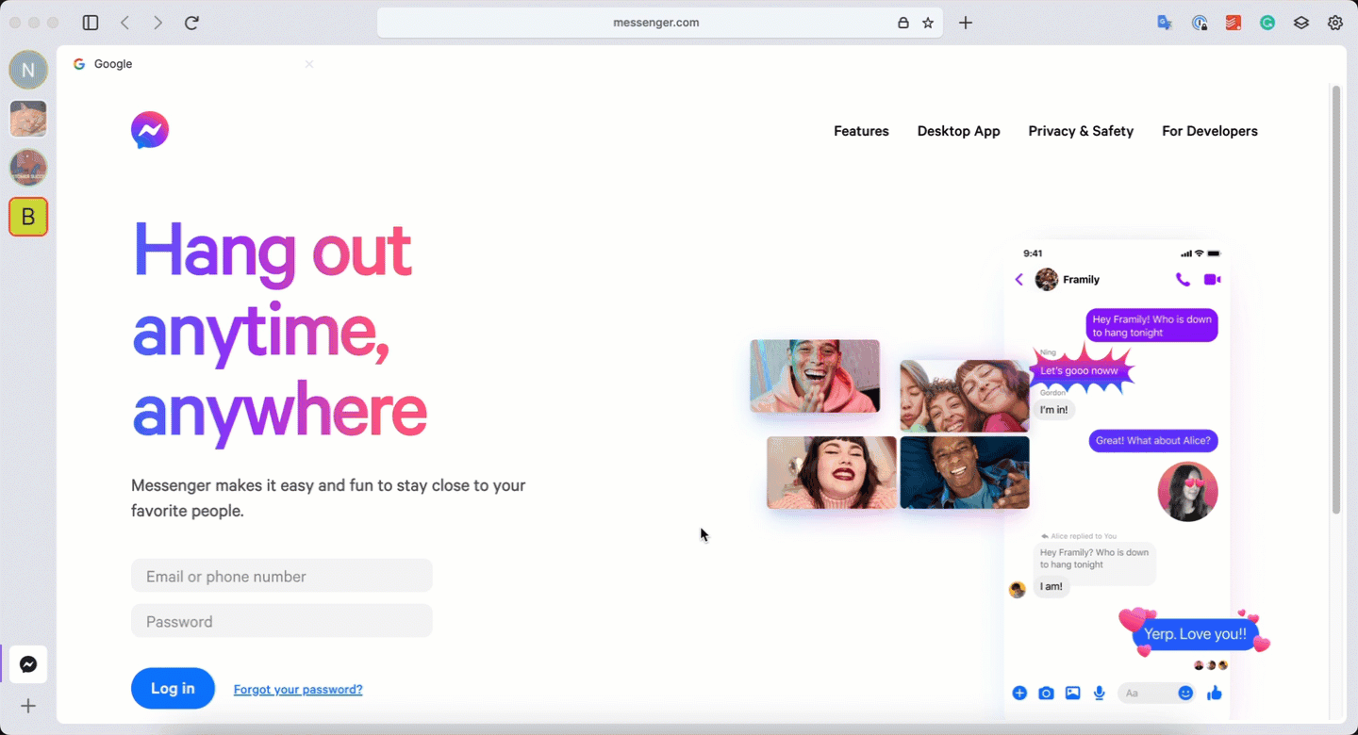Image resolution: width=1358 pixels, height=735 pixels.
Task: Click the Messenger logo on page
Action: (150, 130)
